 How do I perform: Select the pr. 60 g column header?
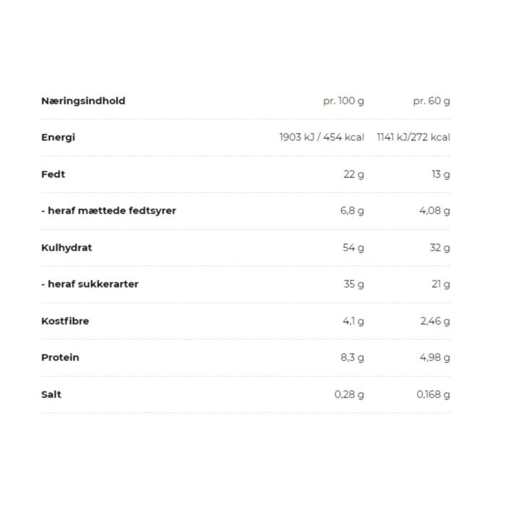tap(432, 101)
